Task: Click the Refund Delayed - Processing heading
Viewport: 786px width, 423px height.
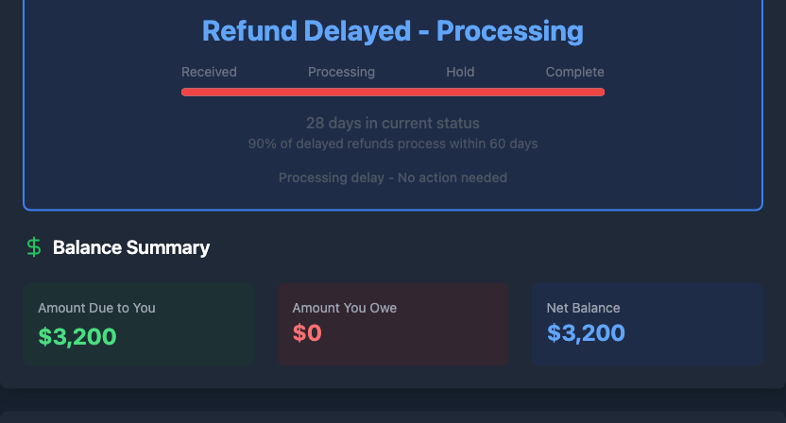Action: pyautogui.click(x=393, y=31)
